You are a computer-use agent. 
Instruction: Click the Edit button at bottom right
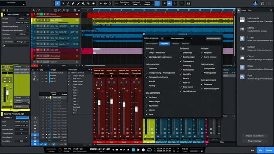tap(253, 150)
